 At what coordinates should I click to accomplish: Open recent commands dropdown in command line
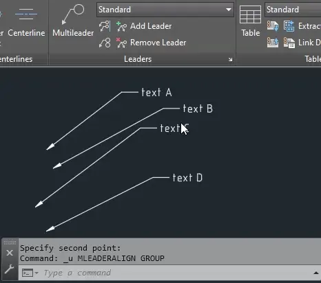(x=30, y=273)
